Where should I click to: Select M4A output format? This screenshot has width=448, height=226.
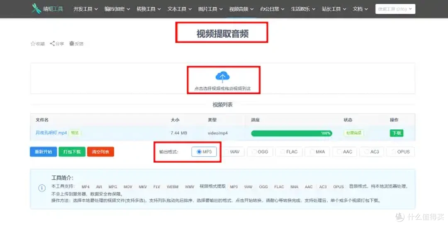(x=317, y=152)
